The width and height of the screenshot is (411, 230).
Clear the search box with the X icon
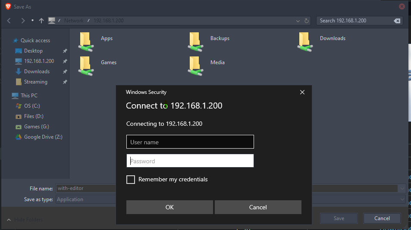(397, 21)
